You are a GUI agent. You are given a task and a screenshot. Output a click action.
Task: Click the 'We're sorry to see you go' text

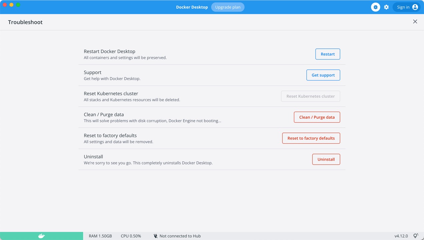(148, 163)
